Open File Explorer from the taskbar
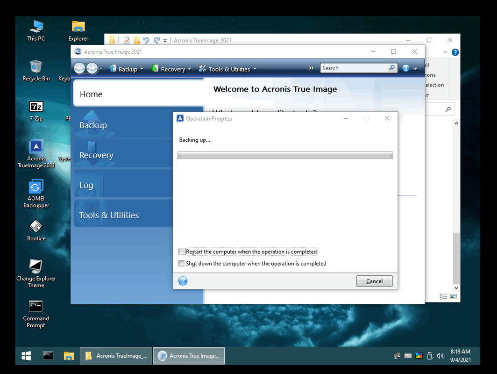The width and height of the screenshot is (497, 374). pyautogui.click(x=69, y=356)
